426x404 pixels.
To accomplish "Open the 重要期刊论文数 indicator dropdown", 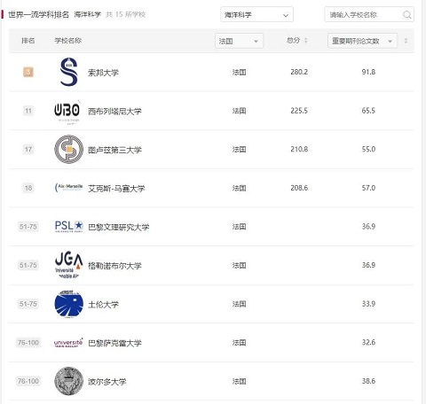I will pyautogui.click(x=362, y=41).
